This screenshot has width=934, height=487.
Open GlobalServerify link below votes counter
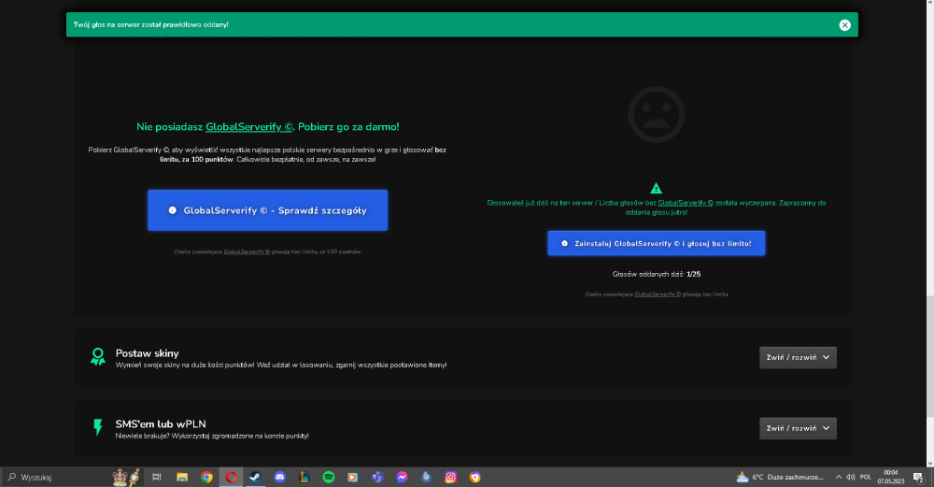coord(657,294)
